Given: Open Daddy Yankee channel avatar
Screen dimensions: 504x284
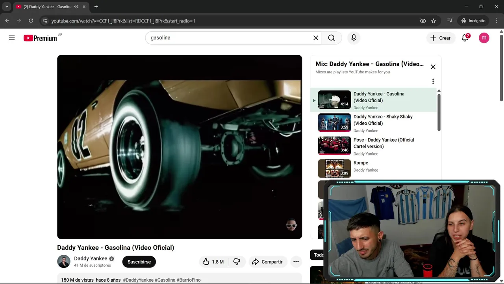Looking at the screenshot, I should click(x=64, y=262).
